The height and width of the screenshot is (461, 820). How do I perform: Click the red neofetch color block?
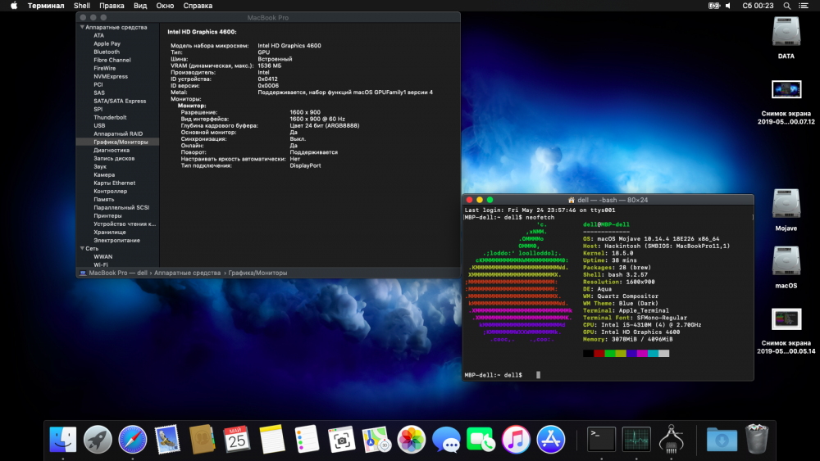tap(599, 353)
